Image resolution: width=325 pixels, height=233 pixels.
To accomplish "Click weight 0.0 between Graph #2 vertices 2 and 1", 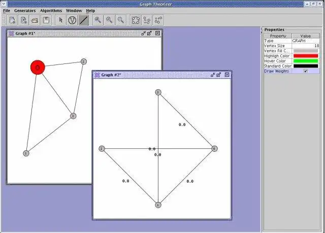I will [126, 181].
